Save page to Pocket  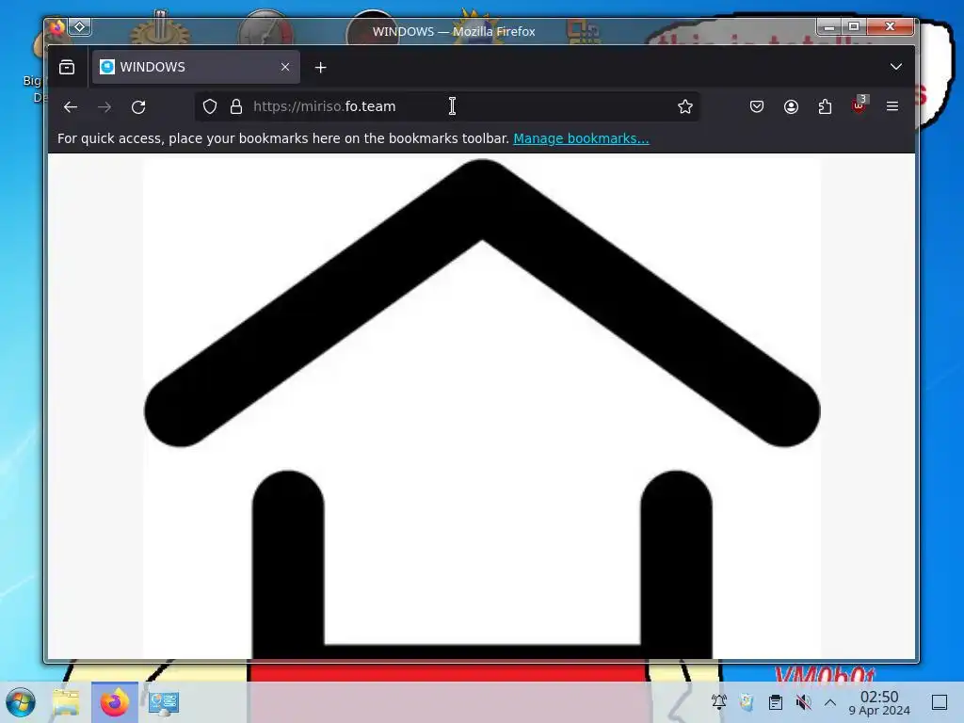(x=757, y=107)
